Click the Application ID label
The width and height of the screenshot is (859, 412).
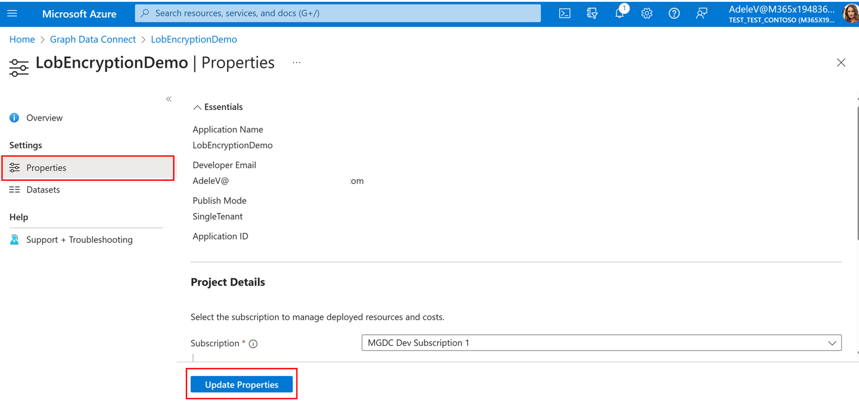pyautogui.click(x=220, y=236)
